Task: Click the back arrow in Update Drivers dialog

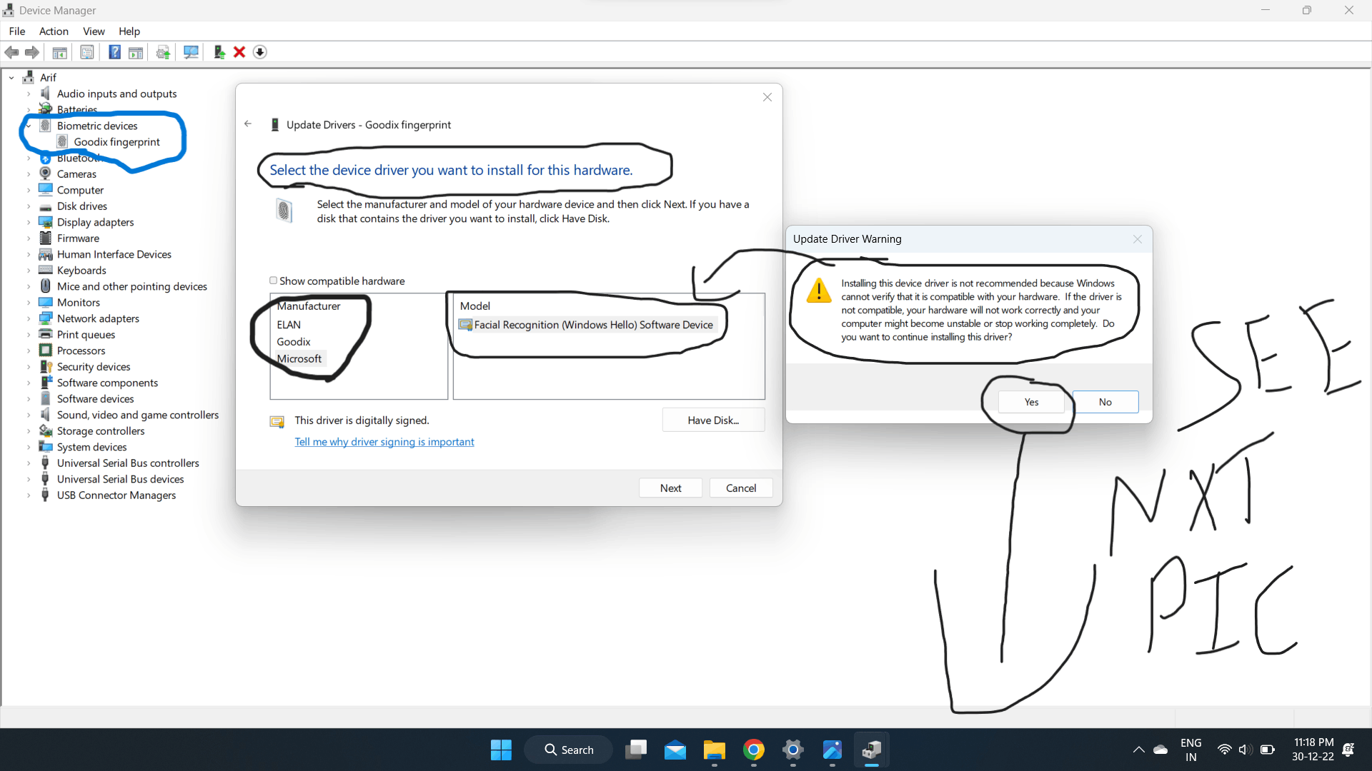Action: [248, 124]
